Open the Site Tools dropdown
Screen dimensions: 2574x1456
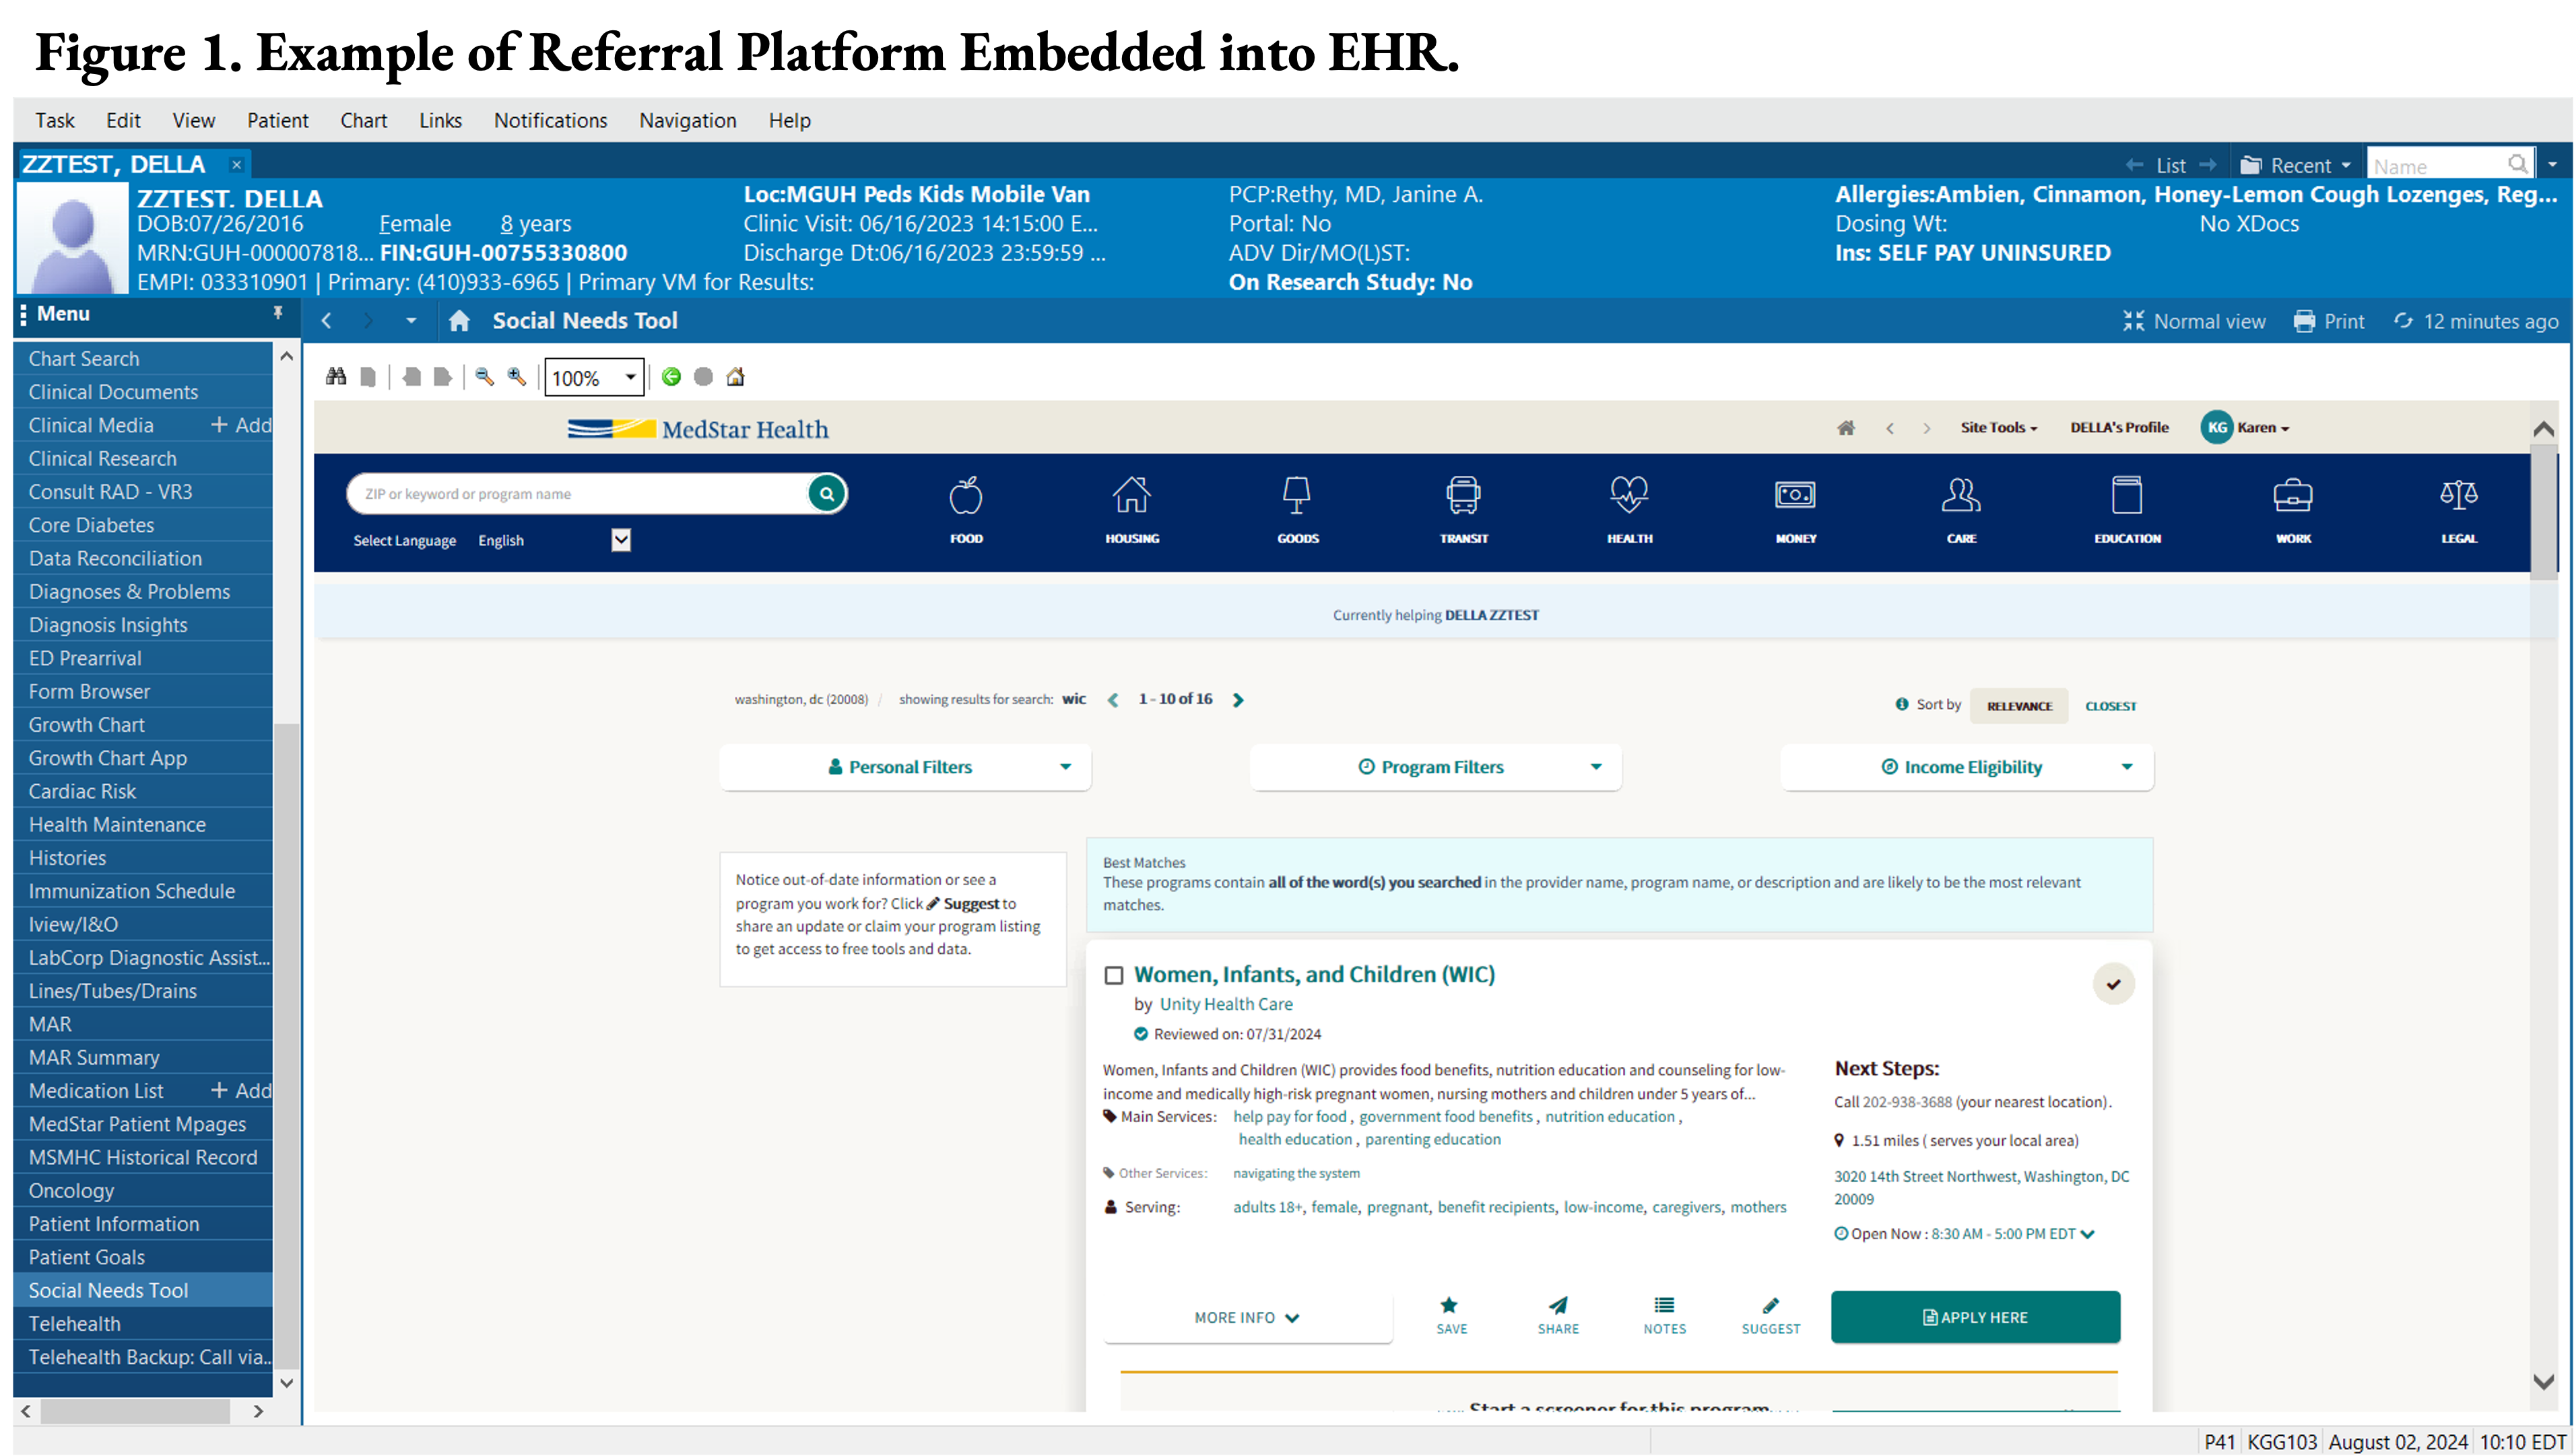point(1998,427)
